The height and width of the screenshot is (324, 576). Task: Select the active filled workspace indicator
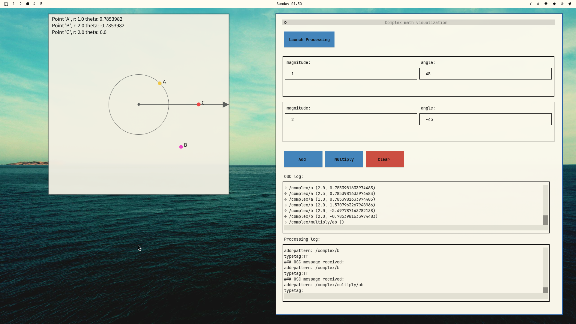tap(28, 4)
